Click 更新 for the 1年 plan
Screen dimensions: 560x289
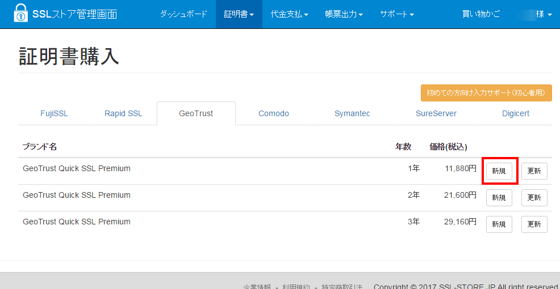pos(534,171)
